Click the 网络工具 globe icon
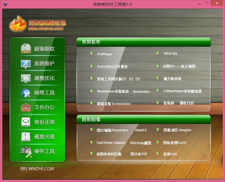 (x=25, y=93)
